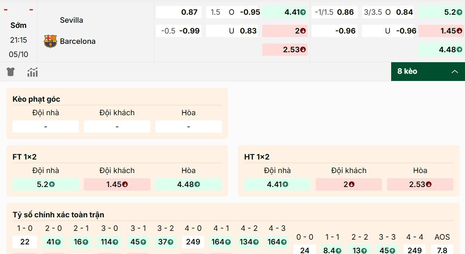Pick the 4-0 correct score odds of 249
The image size is (465, 254).
coord(193,242)
